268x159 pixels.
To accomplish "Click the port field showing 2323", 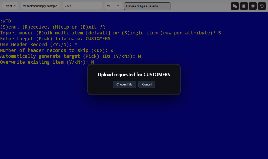I will 82,6.
